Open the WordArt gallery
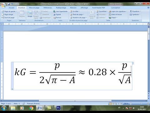Screen dimensions: 150x113 [102, 14]
